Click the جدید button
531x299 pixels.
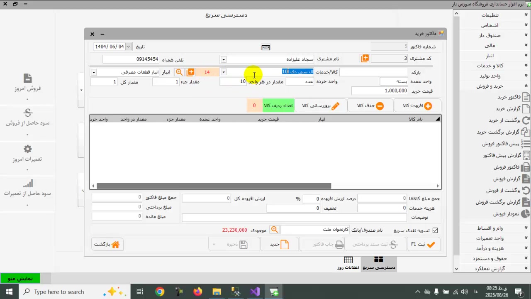(279, 244)
